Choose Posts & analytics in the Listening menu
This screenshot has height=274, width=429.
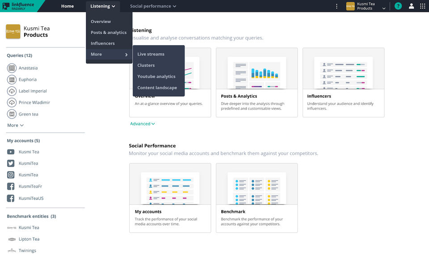(x=109, y=33)
